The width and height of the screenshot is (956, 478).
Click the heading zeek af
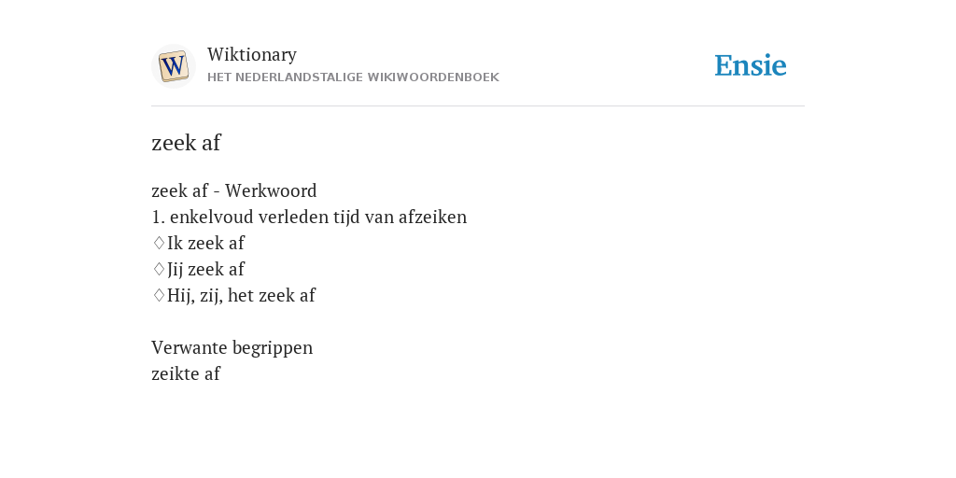(x=186, y=143)
